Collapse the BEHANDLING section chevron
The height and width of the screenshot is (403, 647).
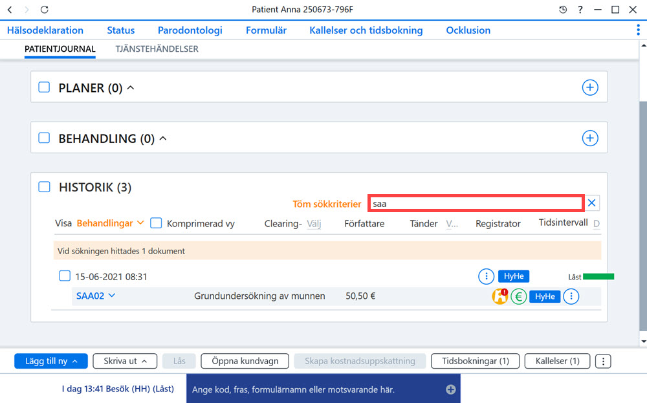coord(163,138)
